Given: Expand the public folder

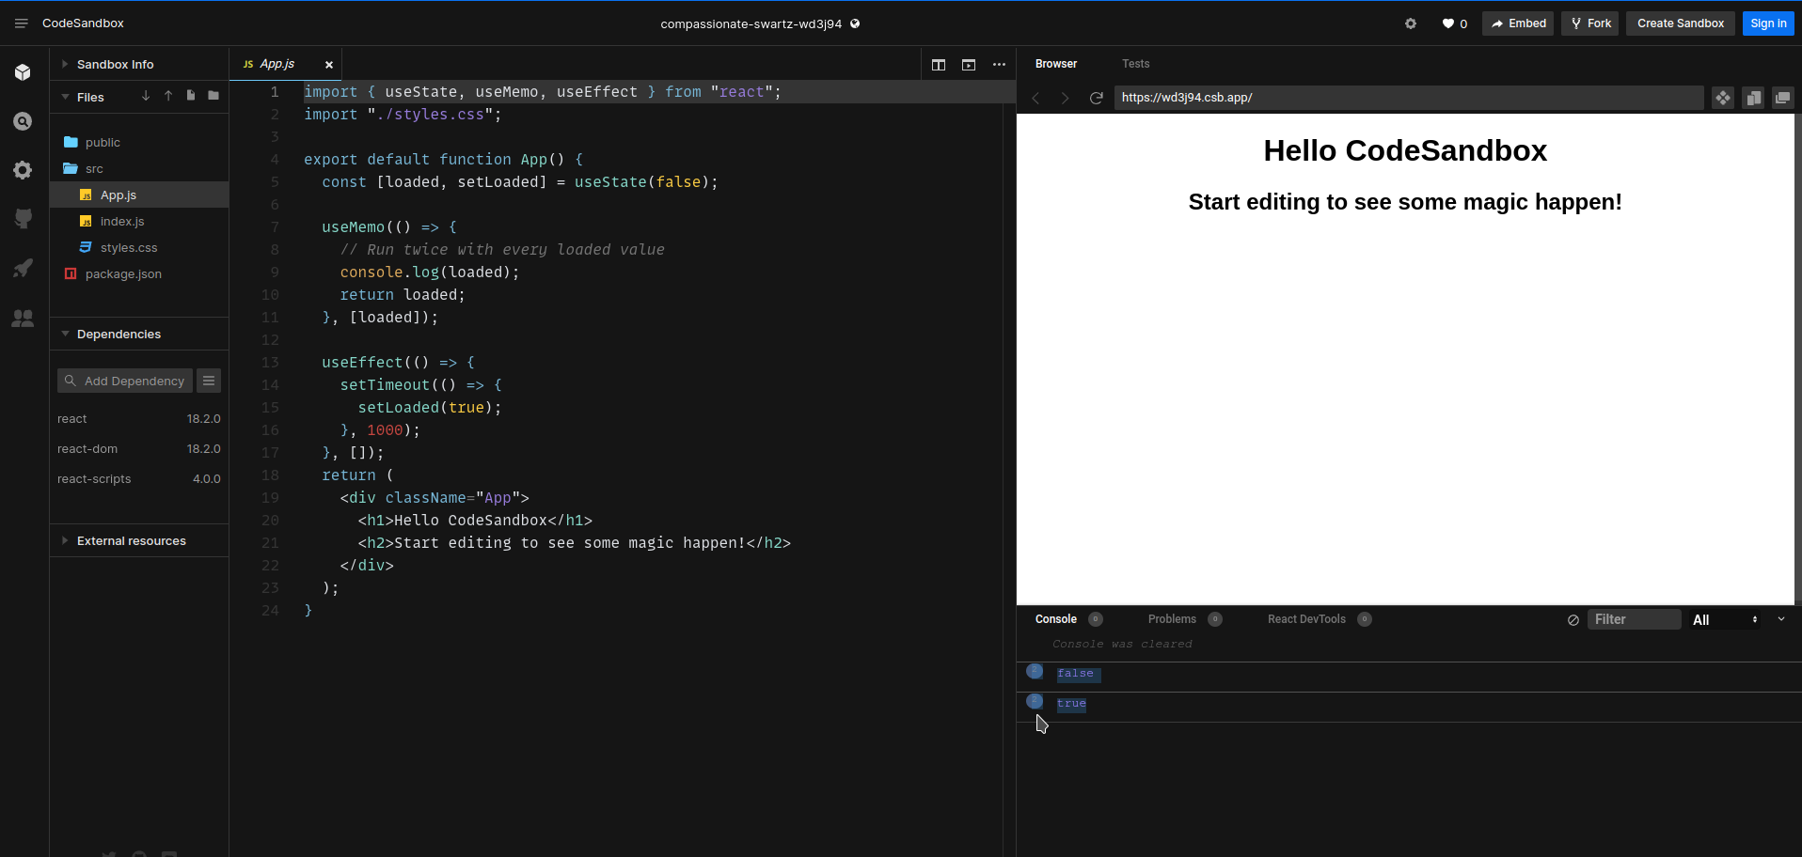Looking at the screenshot, I should [x=139, y=142].
